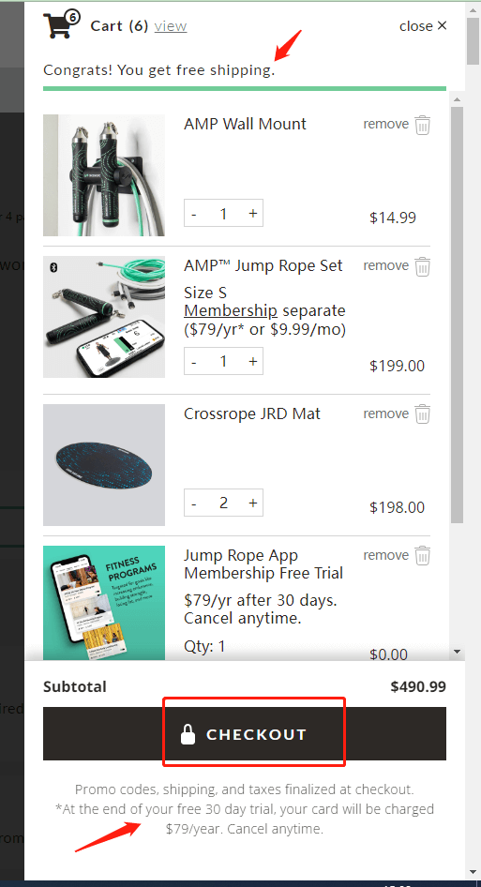Click 'remove' text for AMP Wall Mount
The height and width of the screenshot is (887, 481).
[x=386, y=124]
